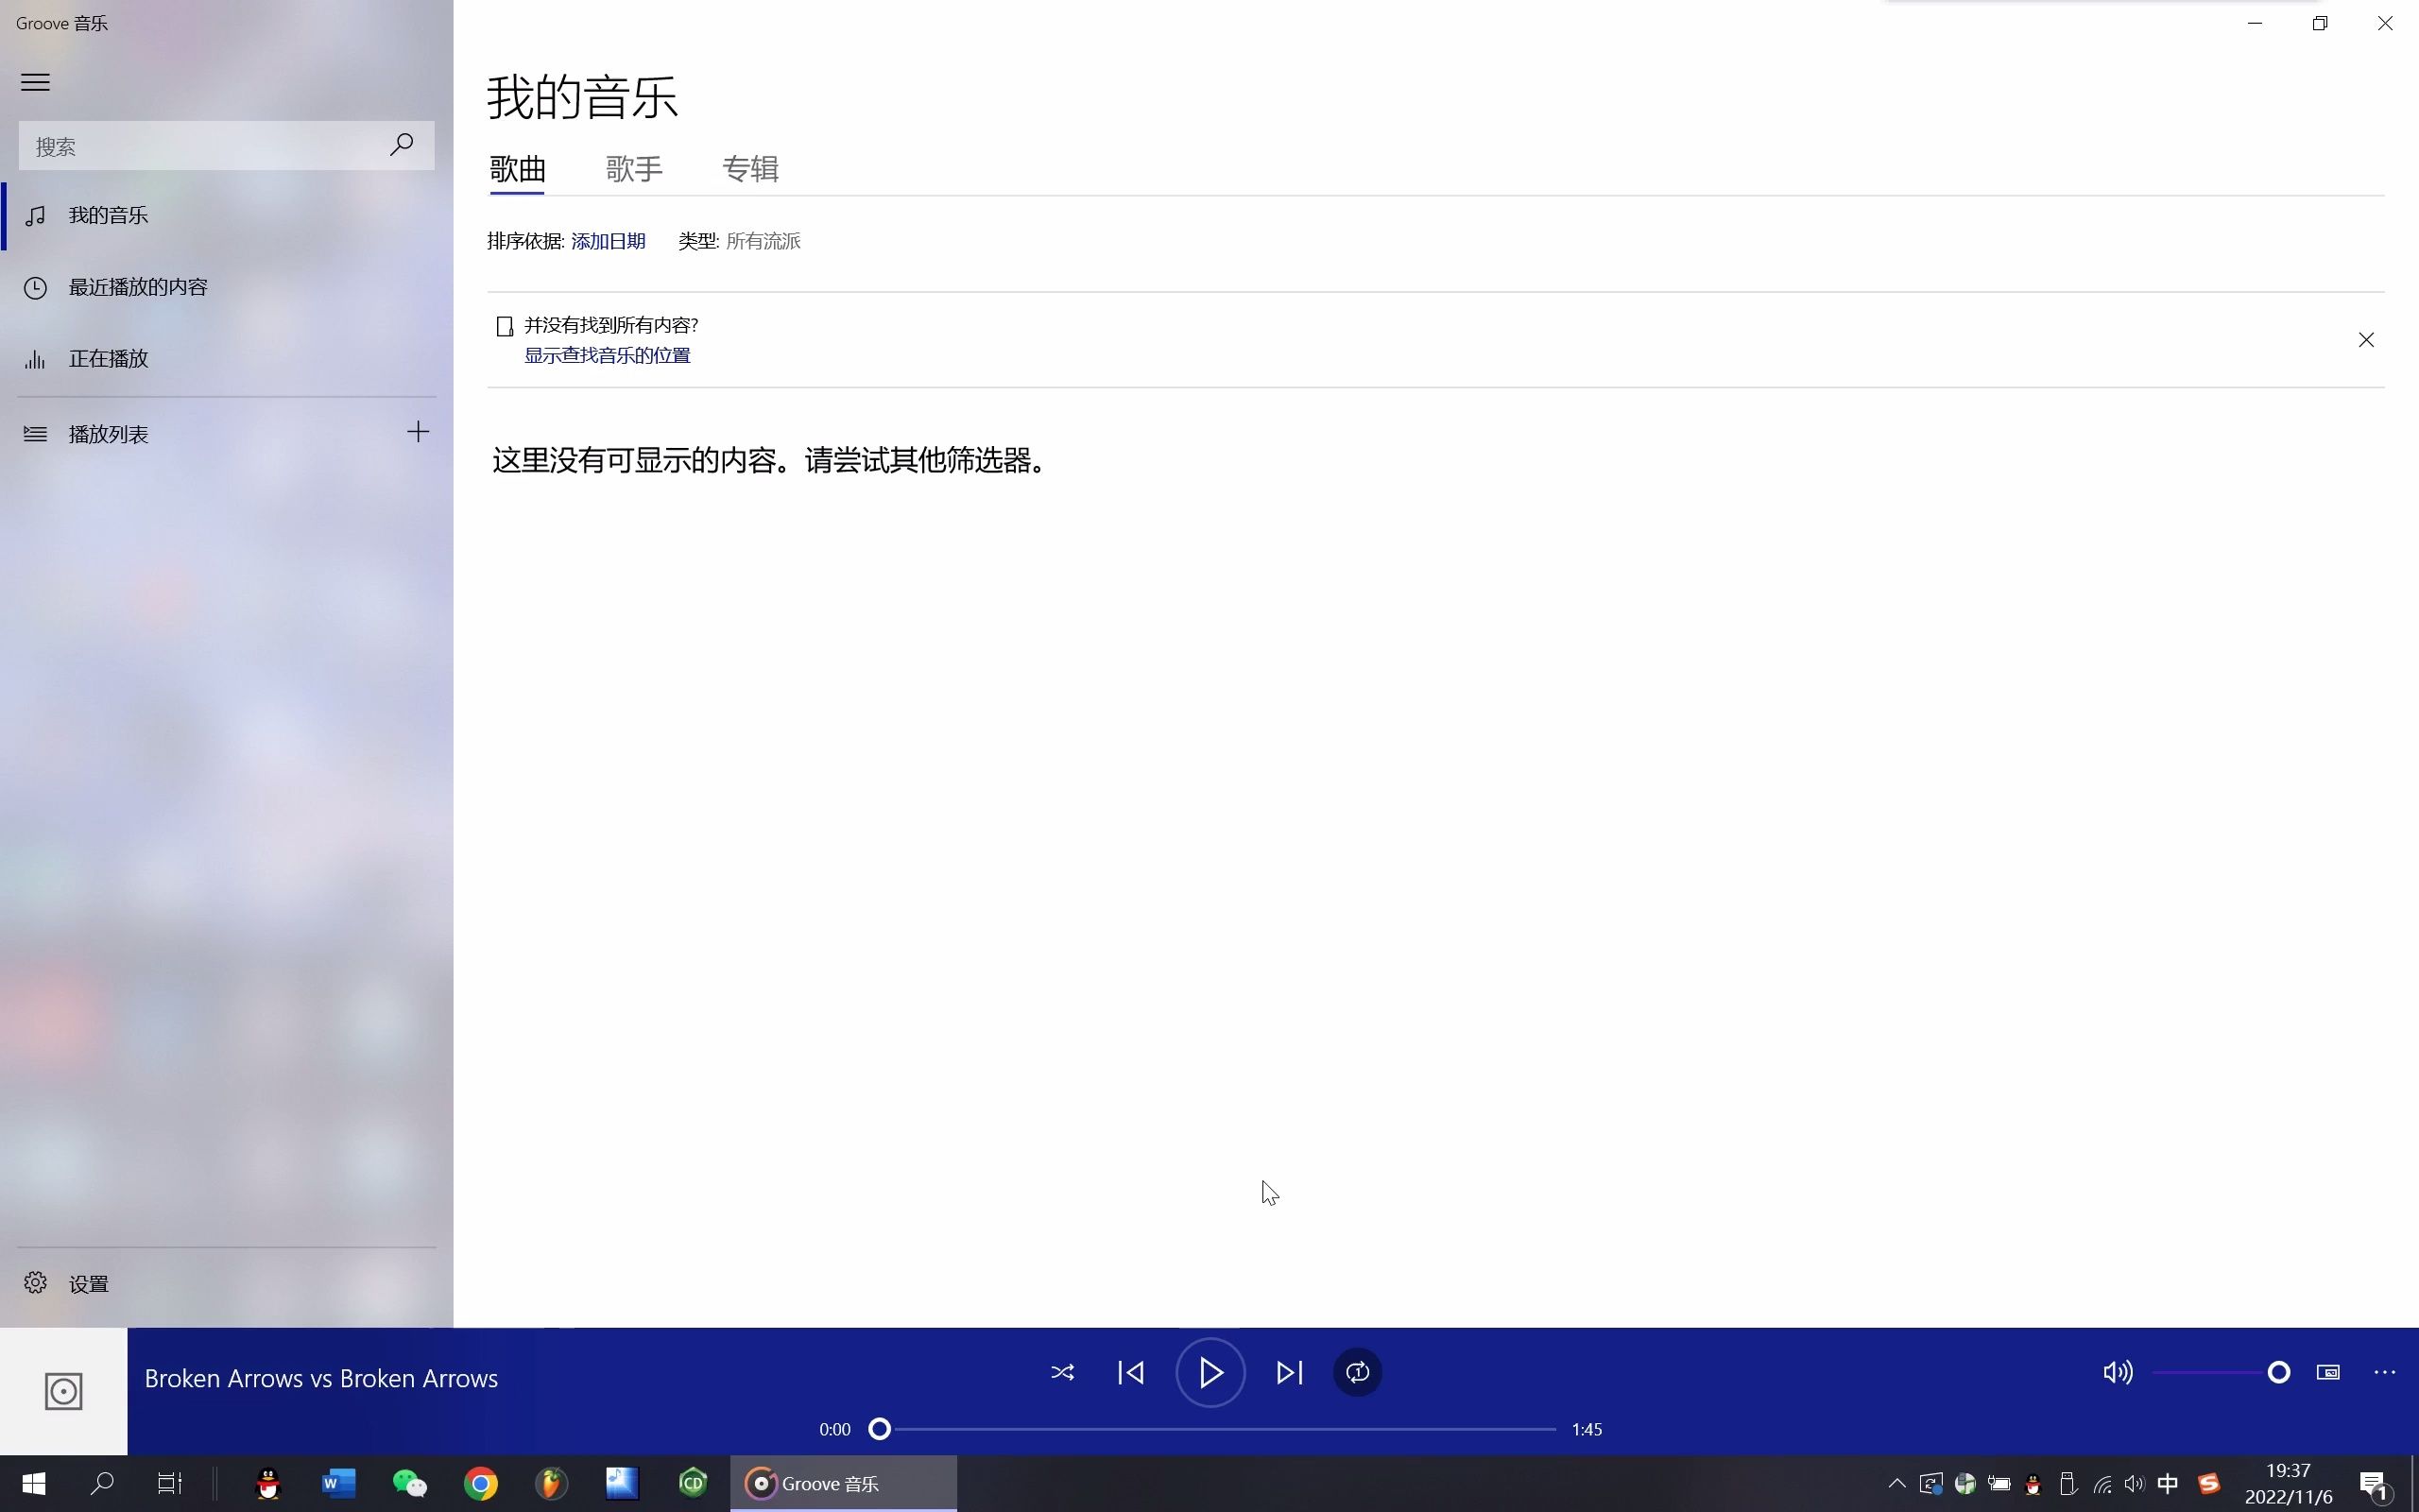Open Word from the taskbar

point(339,1483)
